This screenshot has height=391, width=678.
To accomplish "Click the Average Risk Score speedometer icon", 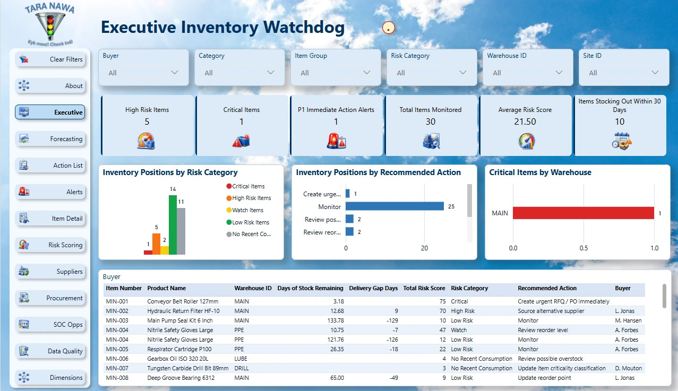I will click(526, 141).
